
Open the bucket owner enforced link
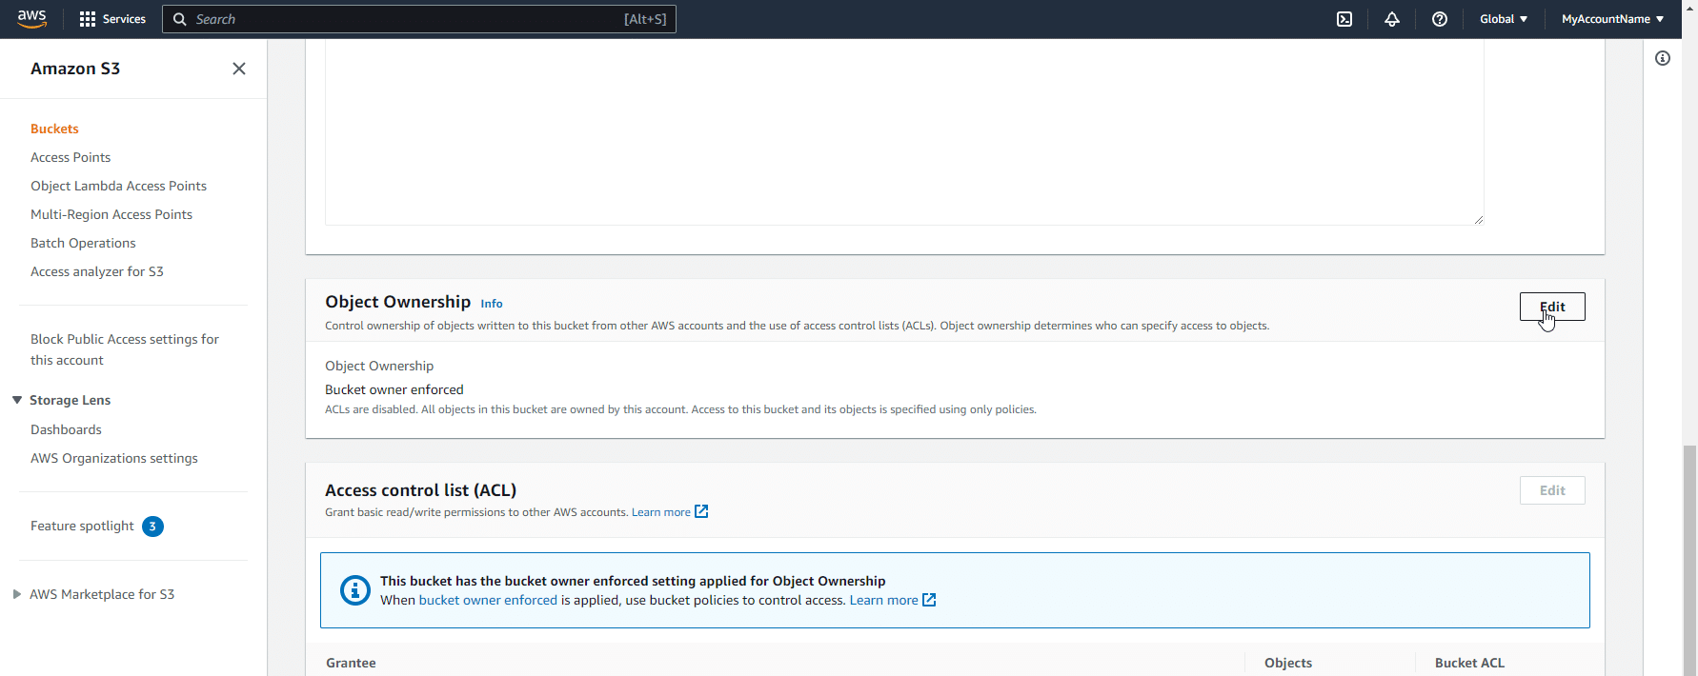488,600
